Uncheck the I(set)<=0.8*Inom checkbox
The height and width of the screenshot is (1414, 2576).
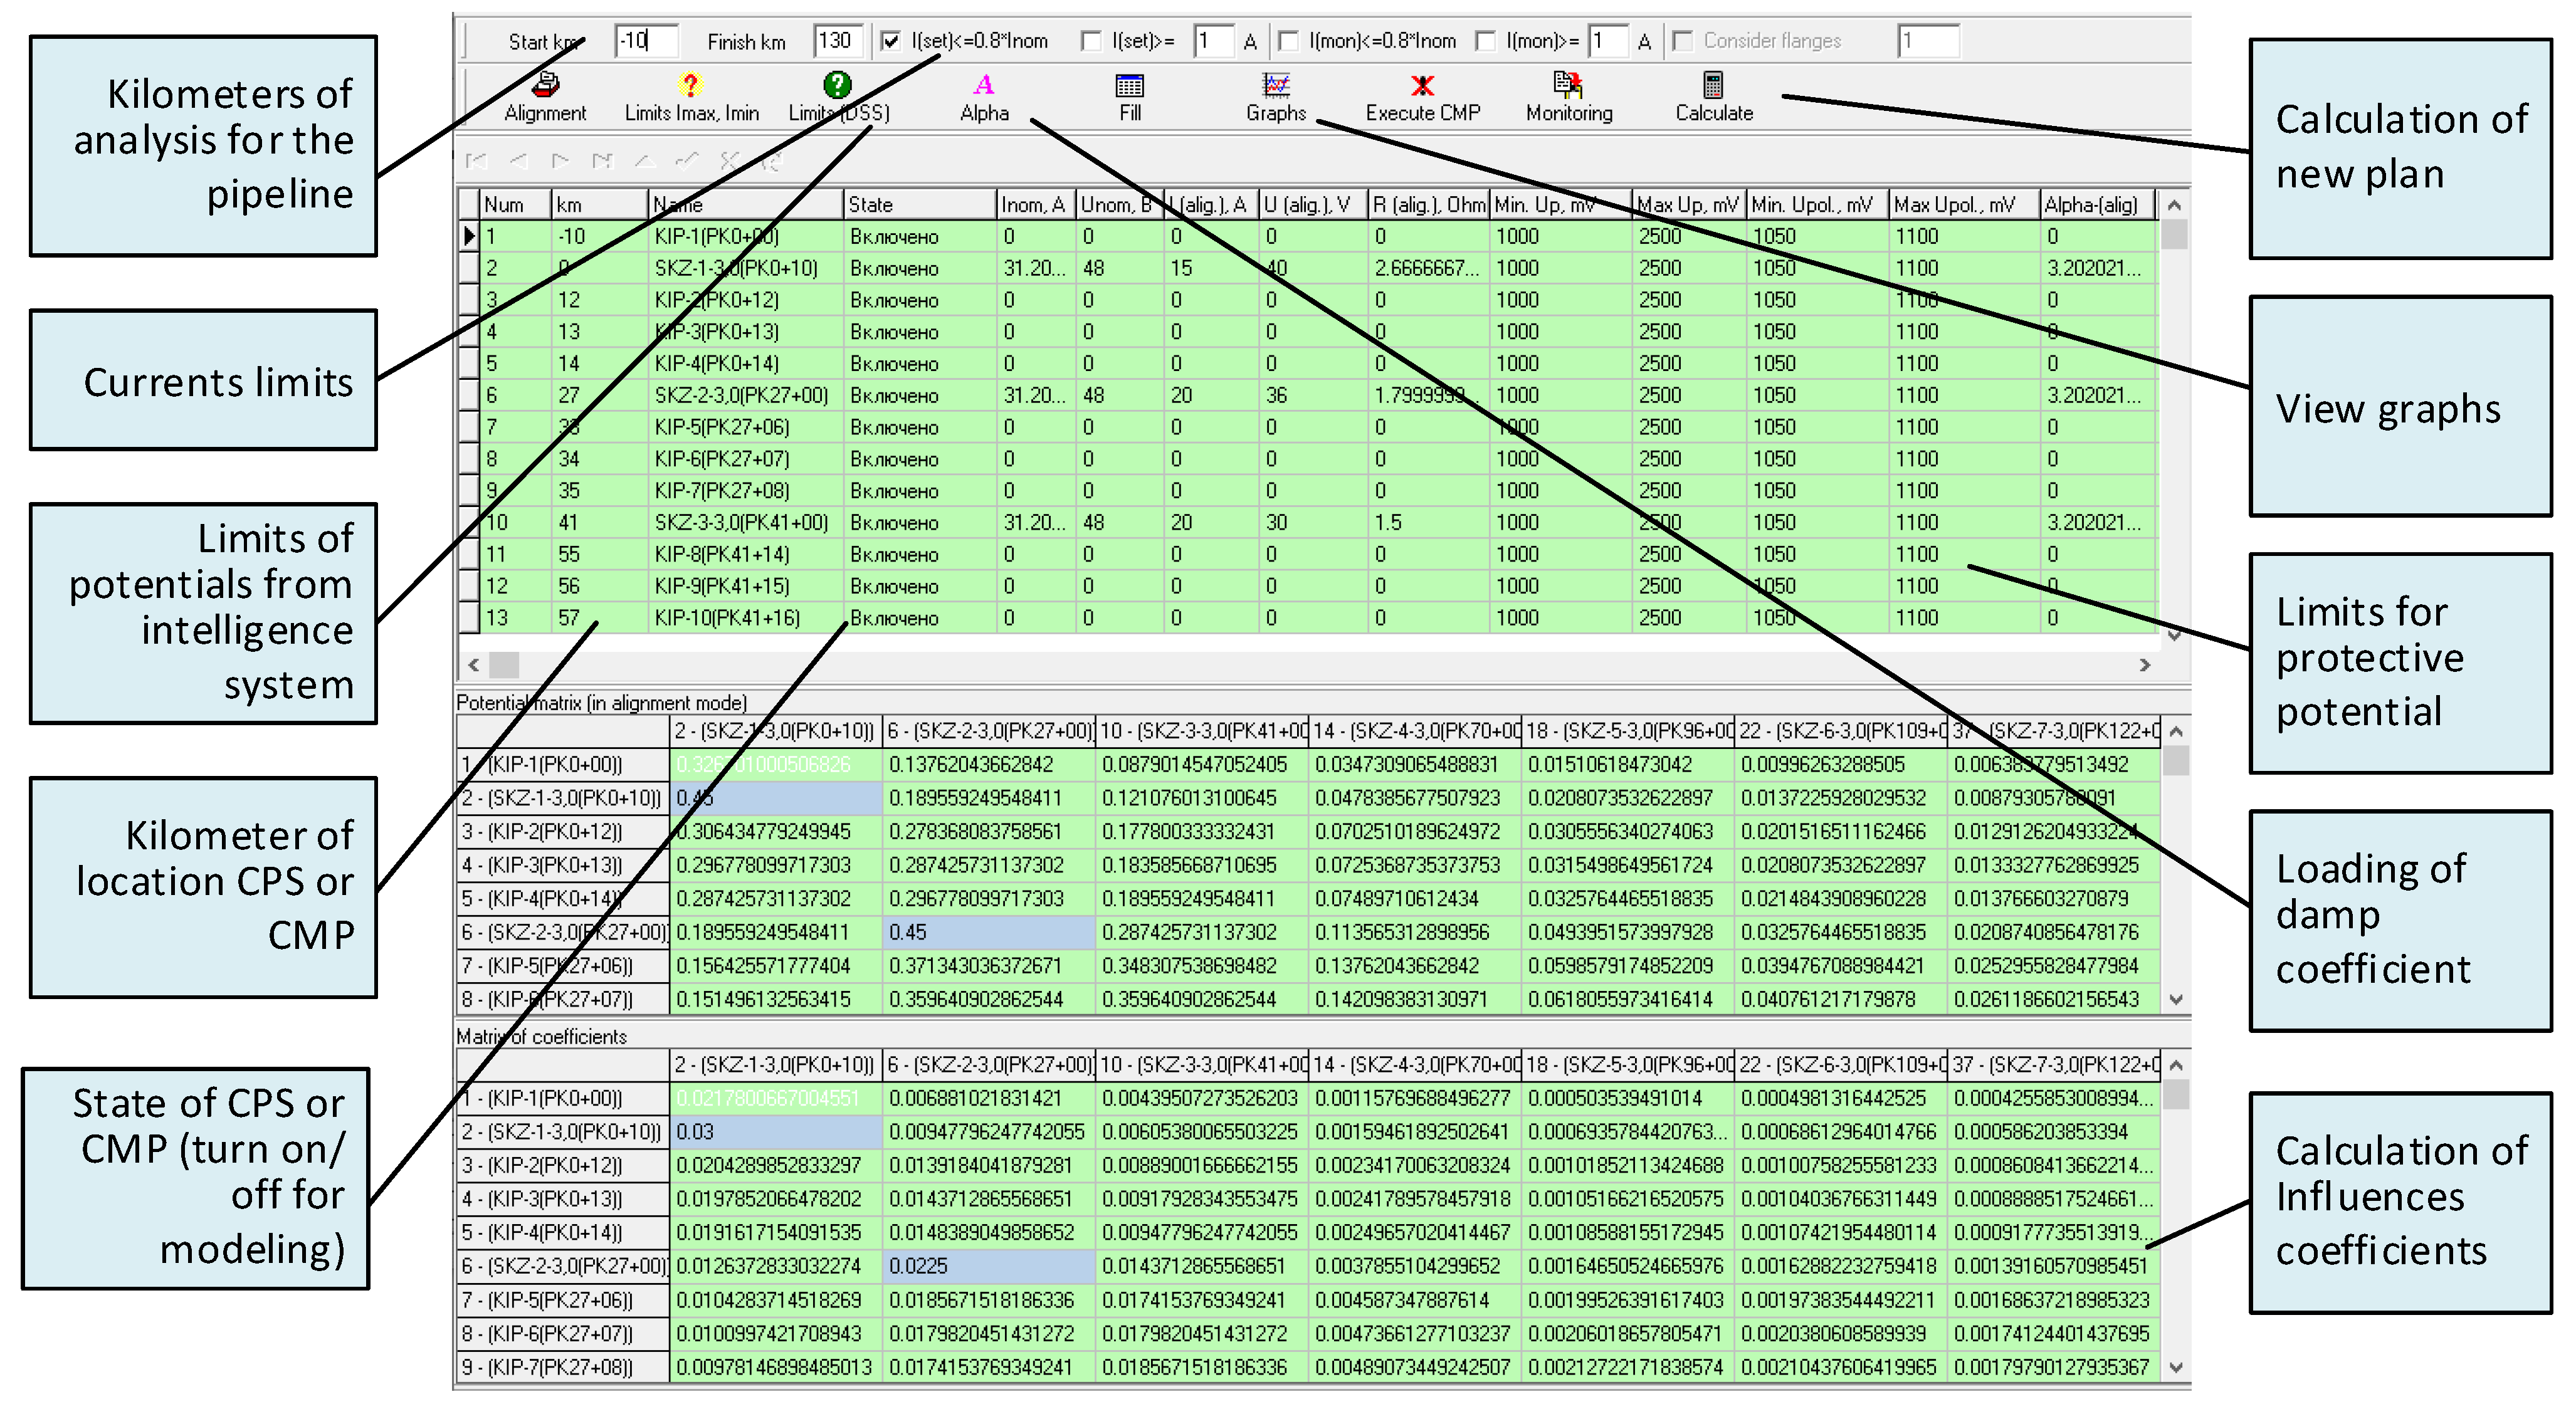891,41
